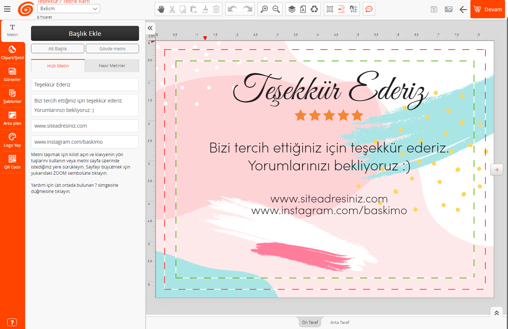Open the help chat bubble icon
Screen dimensions: 508x329
369,9
